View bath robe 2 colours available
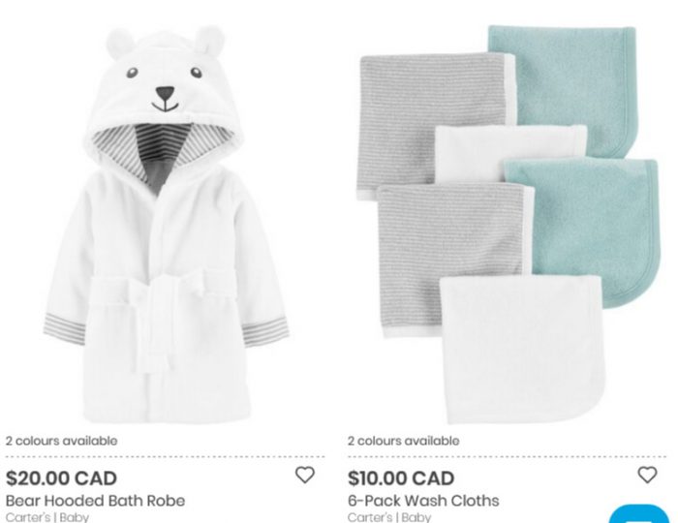 61,441
